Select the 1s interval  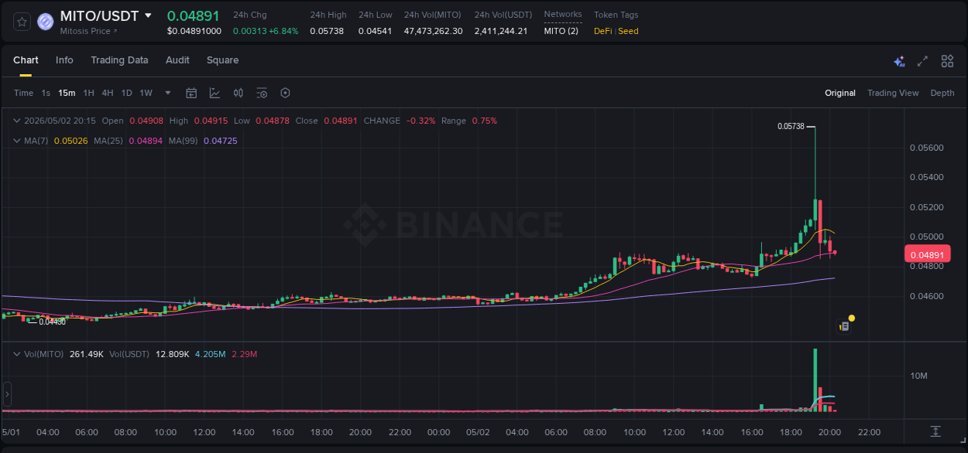[x=46, y=93]
